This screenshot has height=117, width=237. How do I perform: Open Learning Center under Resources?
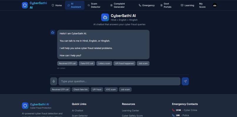131,111
